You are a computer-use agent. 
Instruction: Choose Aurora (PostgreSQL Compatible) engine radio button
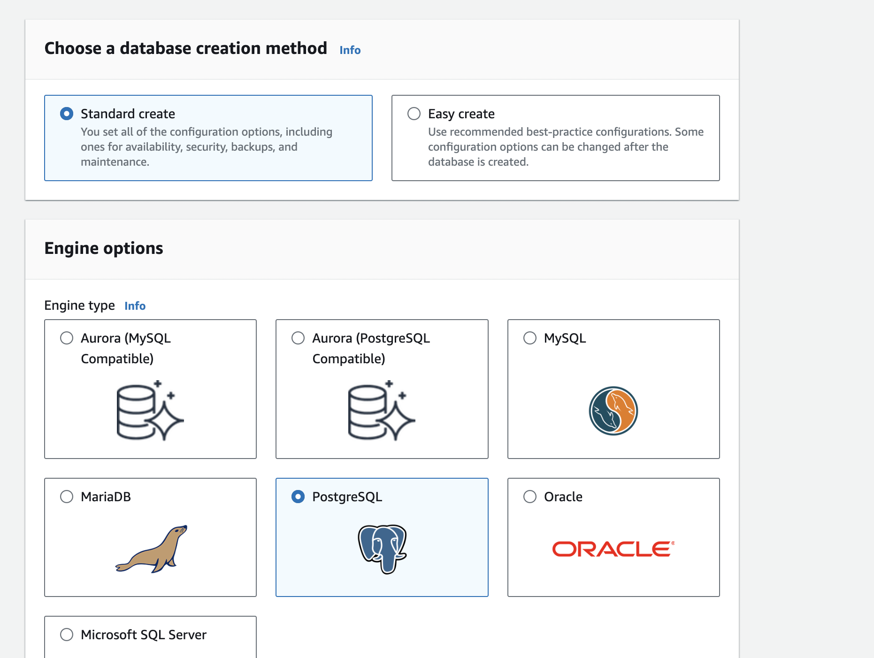pyautogui.click(x=298, y=338)
